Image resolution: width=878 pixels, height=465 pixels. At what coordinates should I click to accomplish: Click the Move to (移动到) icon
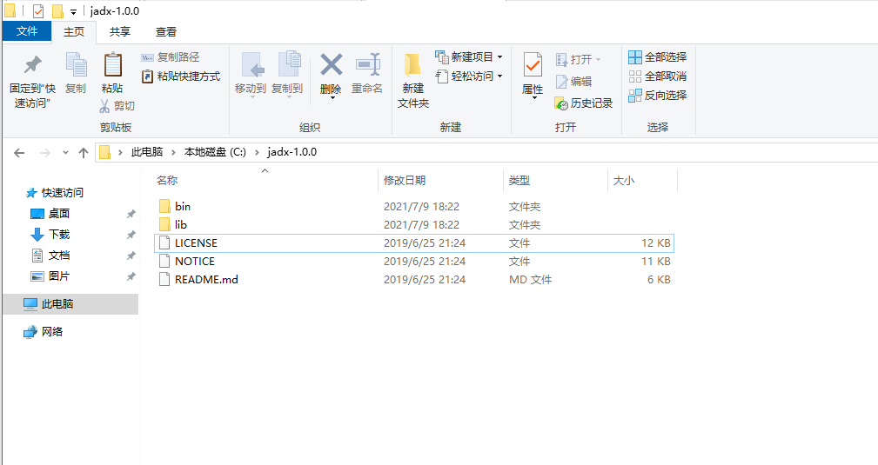point(252,65)
